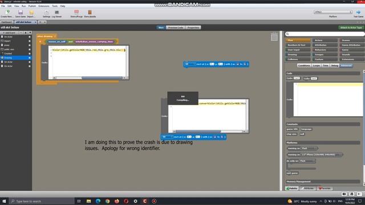
Task: Open the first 'running on' Flash dropdown
Action: point(309,148)
